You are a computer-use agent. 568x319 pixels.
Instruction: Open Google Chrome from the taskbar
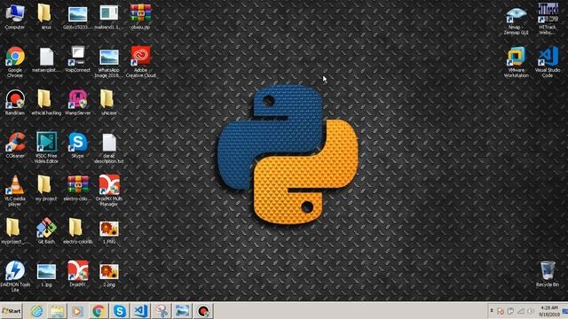99,311
